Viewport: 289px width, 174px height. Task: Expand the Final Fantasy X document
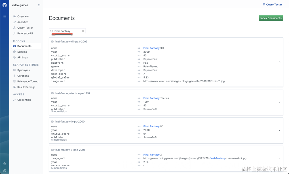pyautogui.click(x=280, y=158)
